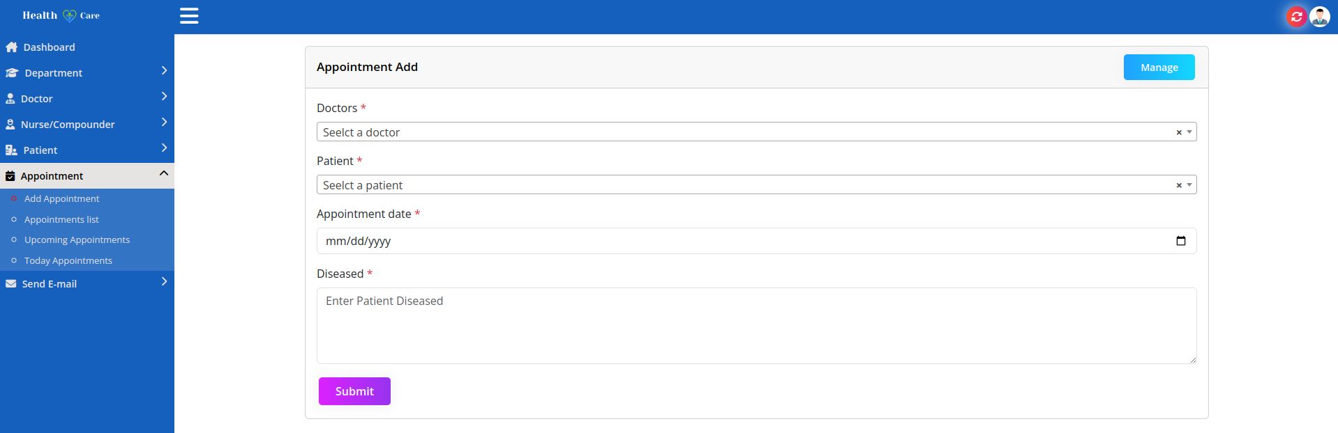Clear the doctor selection with ×
The width and height of the screenshot is (1338, 433).
1179,132
